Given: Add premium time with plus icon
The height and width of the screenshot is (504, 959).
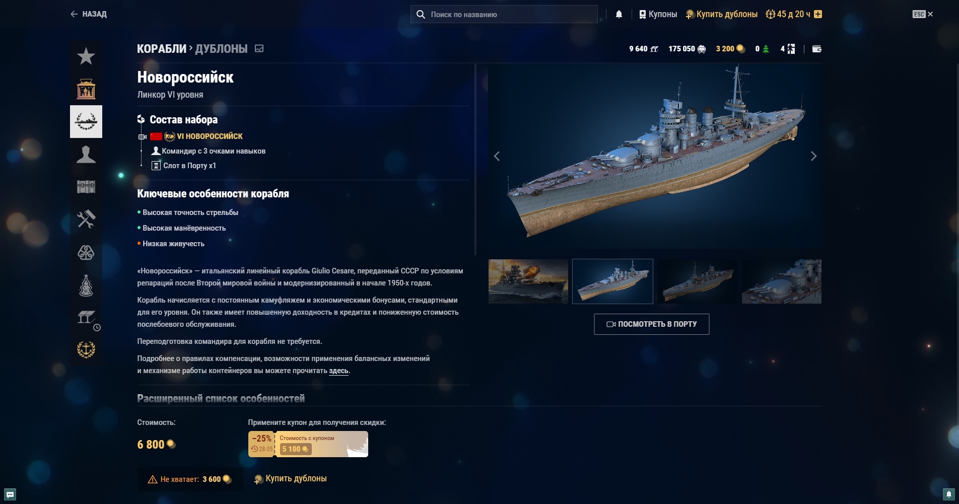Looking at the screenshot, I should (x=818, y=14).
